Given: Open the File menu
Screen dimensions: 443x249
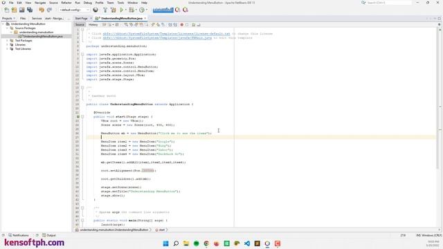Looking at the screenshot, I should point(11,3).
